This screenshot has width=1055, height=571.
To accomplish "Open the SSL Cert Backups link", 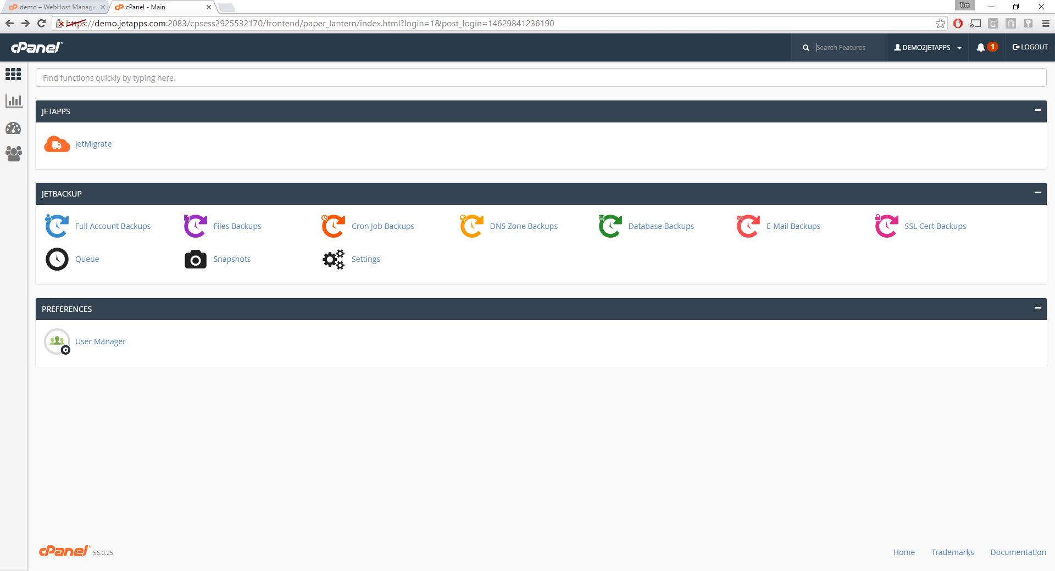I will pos(935,226).
